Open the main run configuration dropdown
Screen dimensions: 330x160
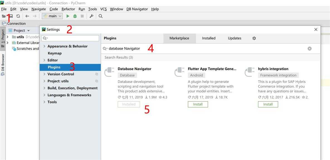[x=52, y=16]
